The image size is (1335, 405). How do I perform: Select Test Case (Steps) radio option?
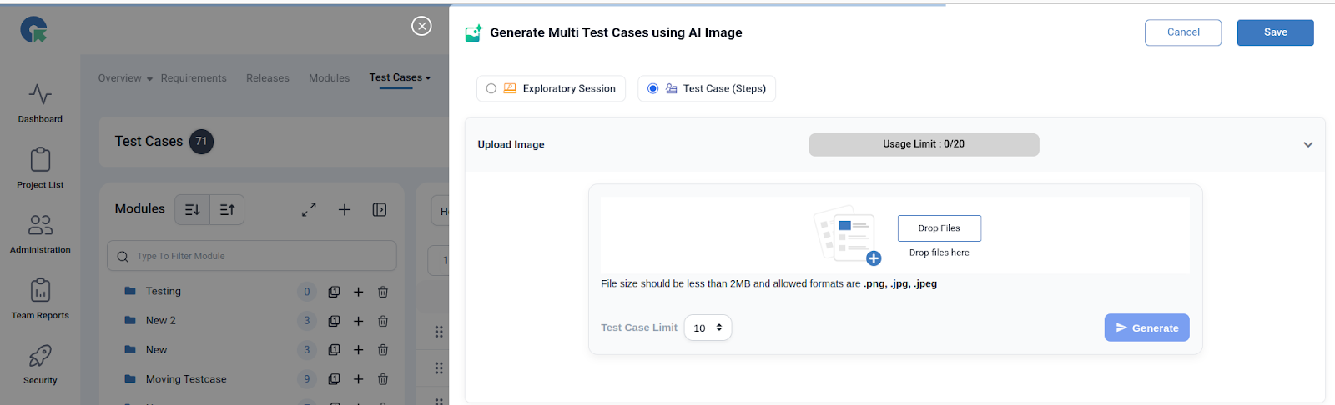click(x=653, y=89)
